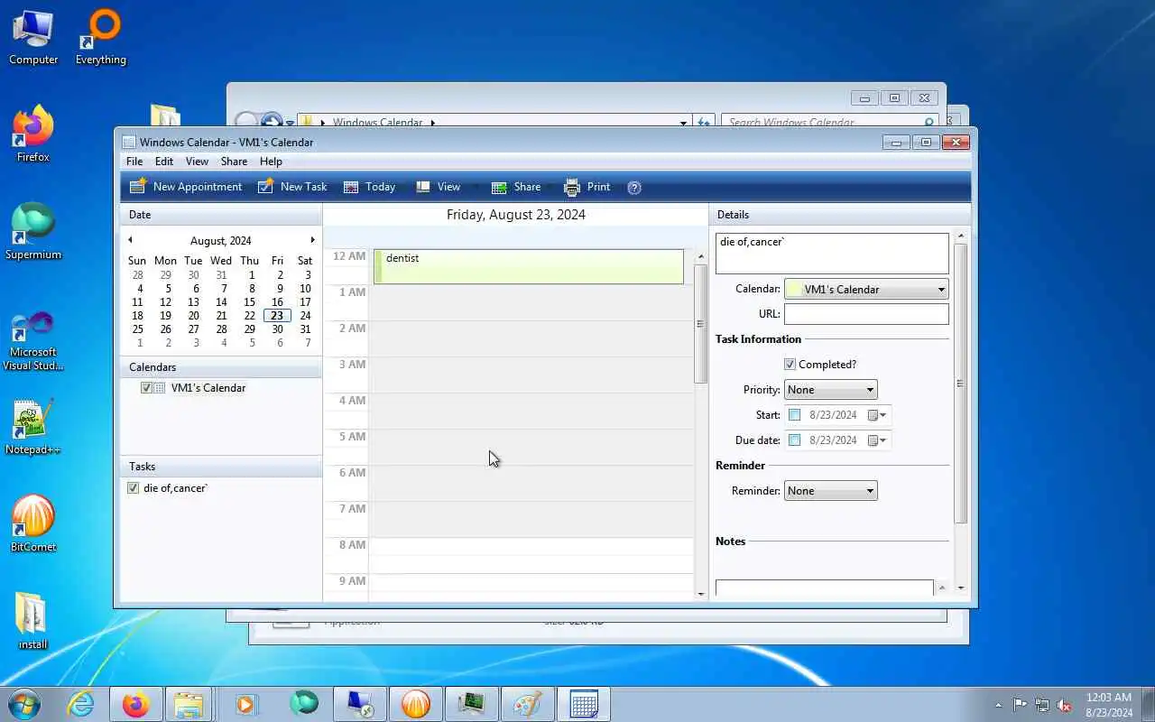Click the August, 2024 month header

coord(221,241)
